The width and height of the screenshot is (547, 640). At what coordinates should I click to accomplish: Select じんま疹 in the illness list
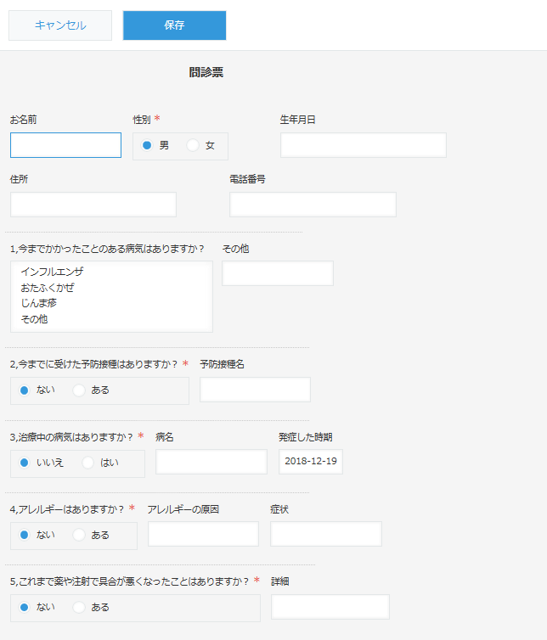click(38, 303)
